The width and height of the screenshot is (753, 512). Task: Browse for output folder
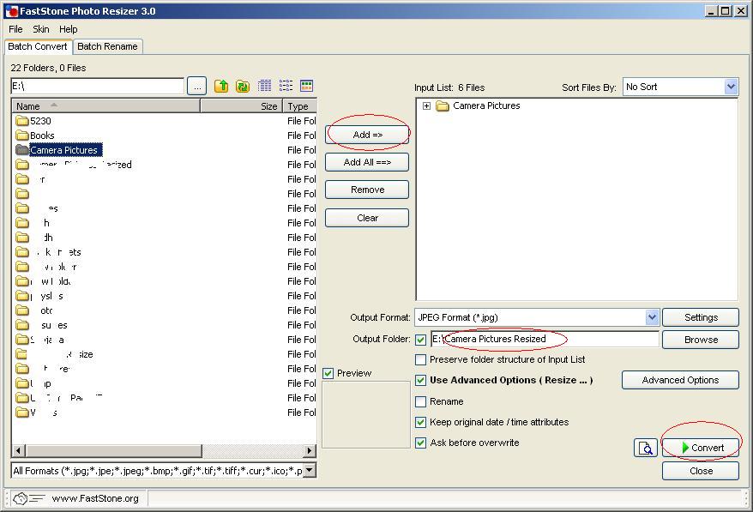(x=701, y=340)
